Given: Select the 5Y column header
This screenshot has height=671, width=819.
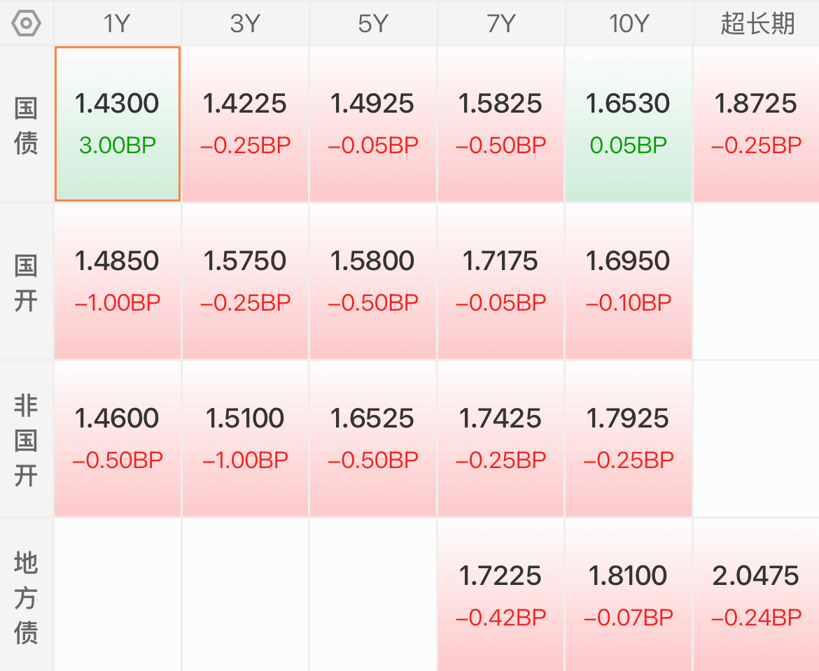Looking at the screenshot, I should (x=373, y=24).
